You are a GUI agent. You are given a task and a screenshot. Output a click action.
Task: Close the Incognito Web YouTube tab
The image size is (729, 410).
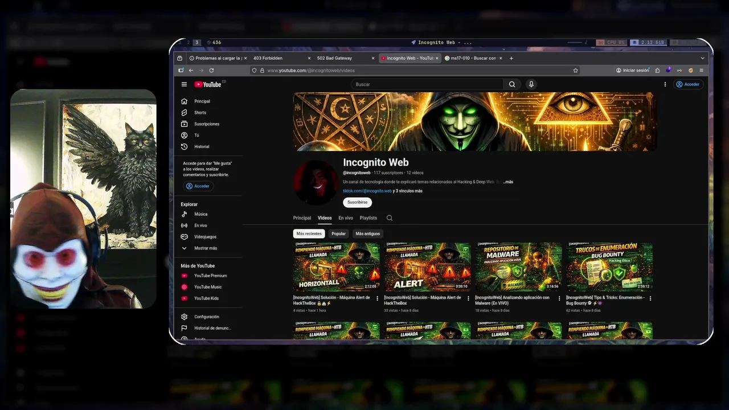tap(437, 58)
